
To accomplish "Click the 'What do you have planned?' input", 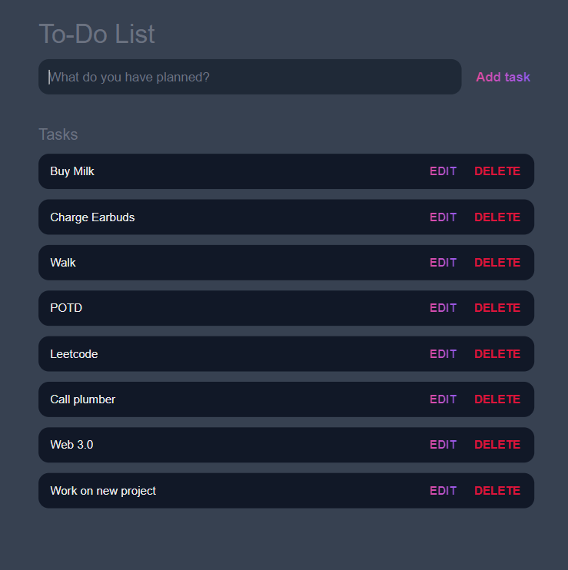I will [250, 77].
